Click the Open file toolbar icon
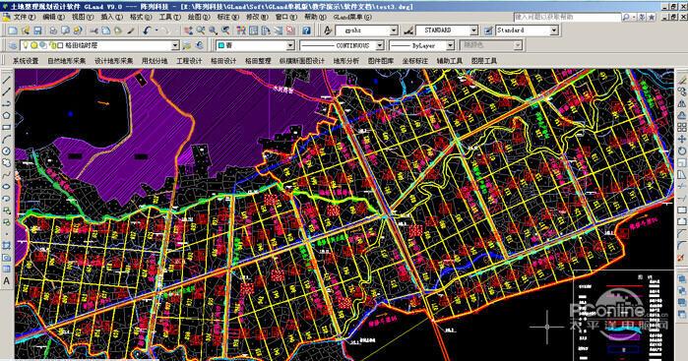 coord(25,30)
